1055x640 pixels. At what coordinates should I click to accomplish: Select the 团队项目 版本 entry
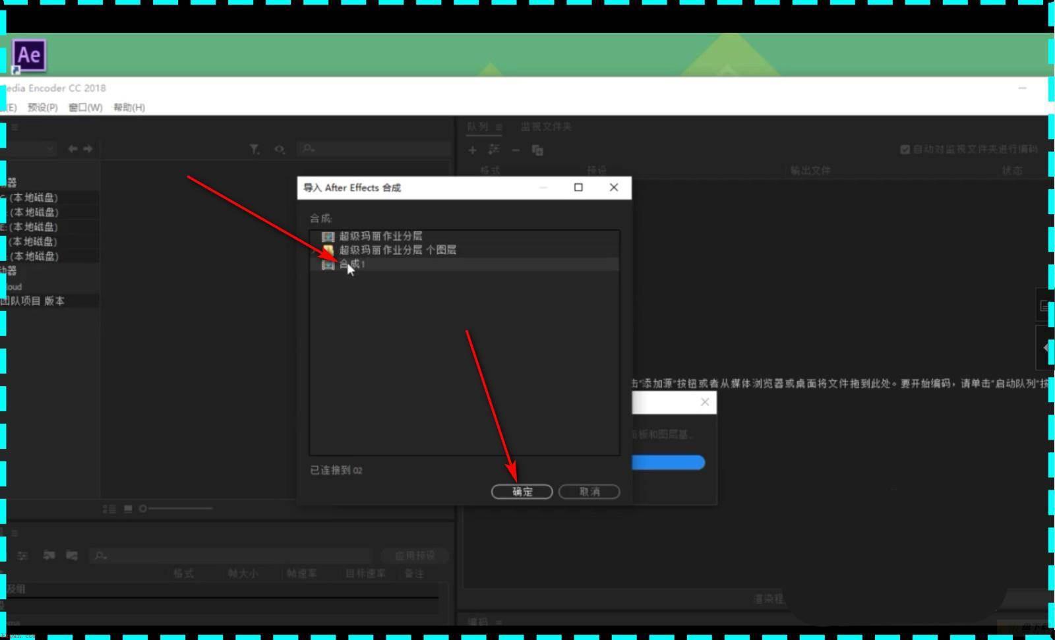[33, 301]
